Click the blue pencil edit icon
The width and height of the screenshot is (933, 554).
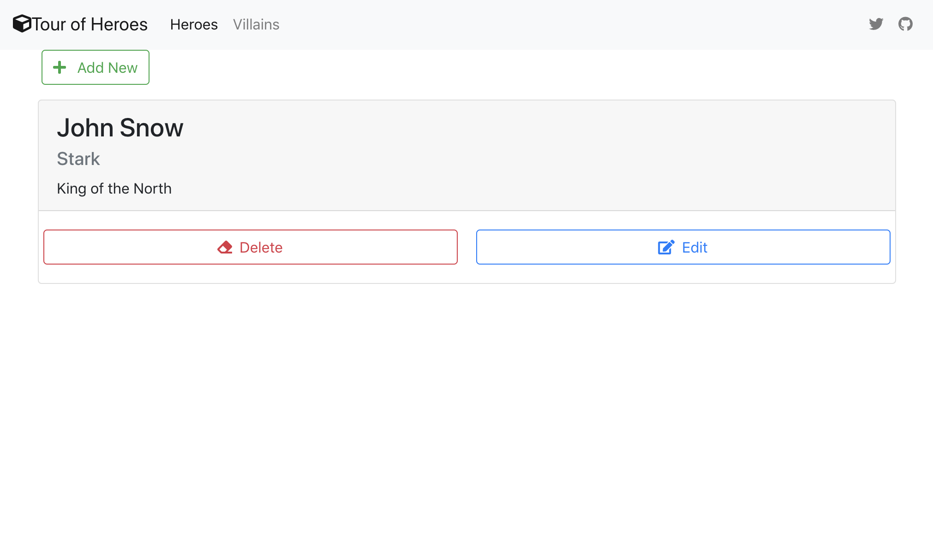point(666,248)
